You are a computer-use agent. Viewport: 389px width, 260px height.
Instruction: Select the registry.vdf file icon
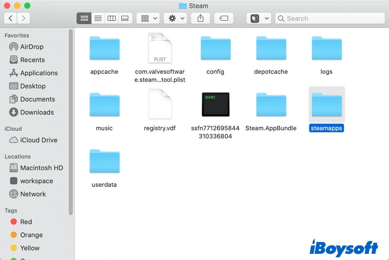point(160,104)
